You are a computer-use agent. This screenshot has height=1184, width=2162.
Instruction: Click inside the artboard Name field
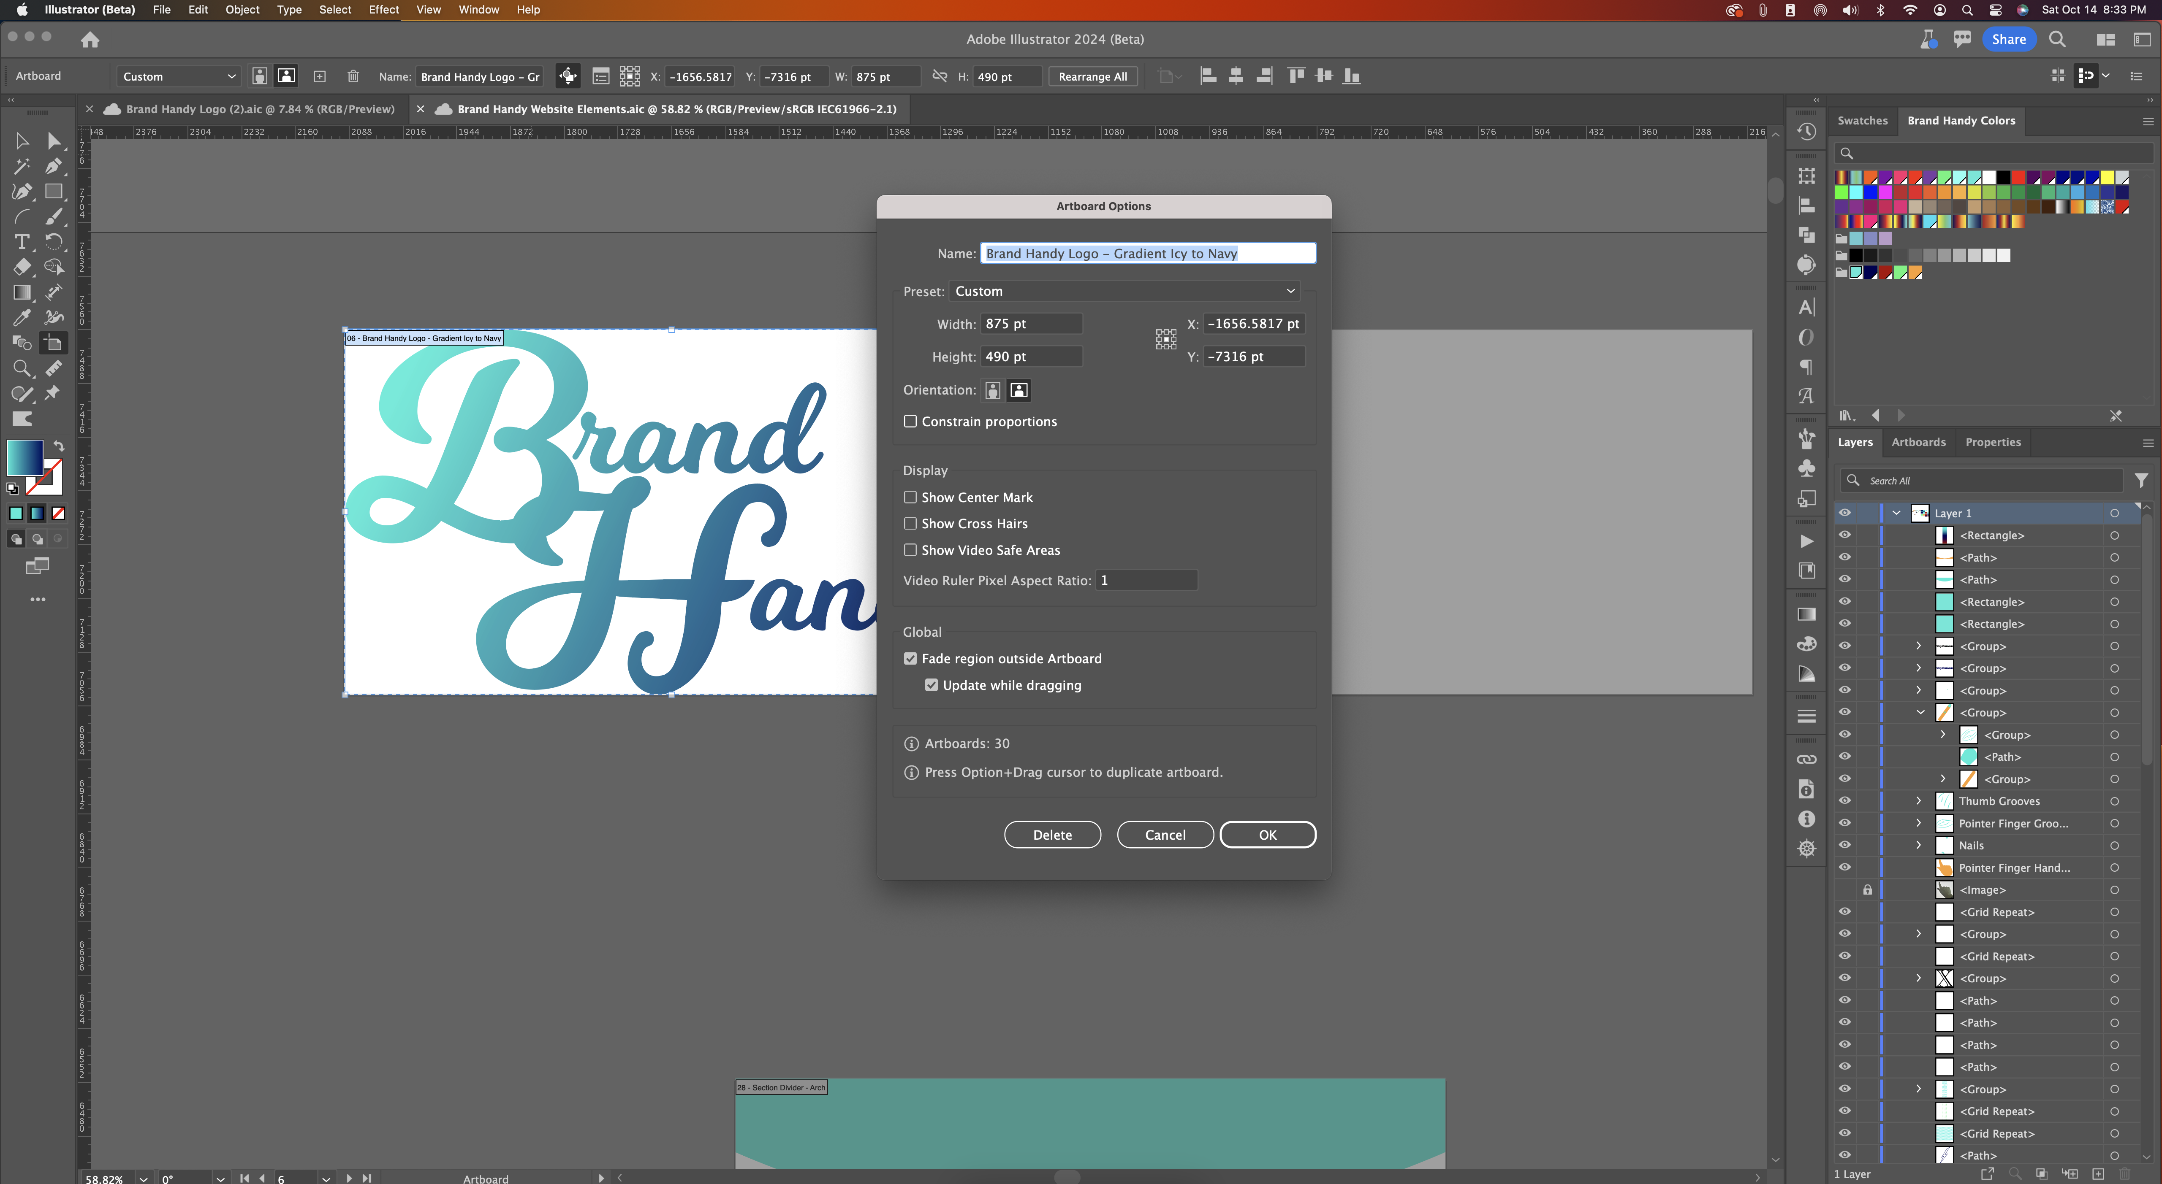point(1147,252)
